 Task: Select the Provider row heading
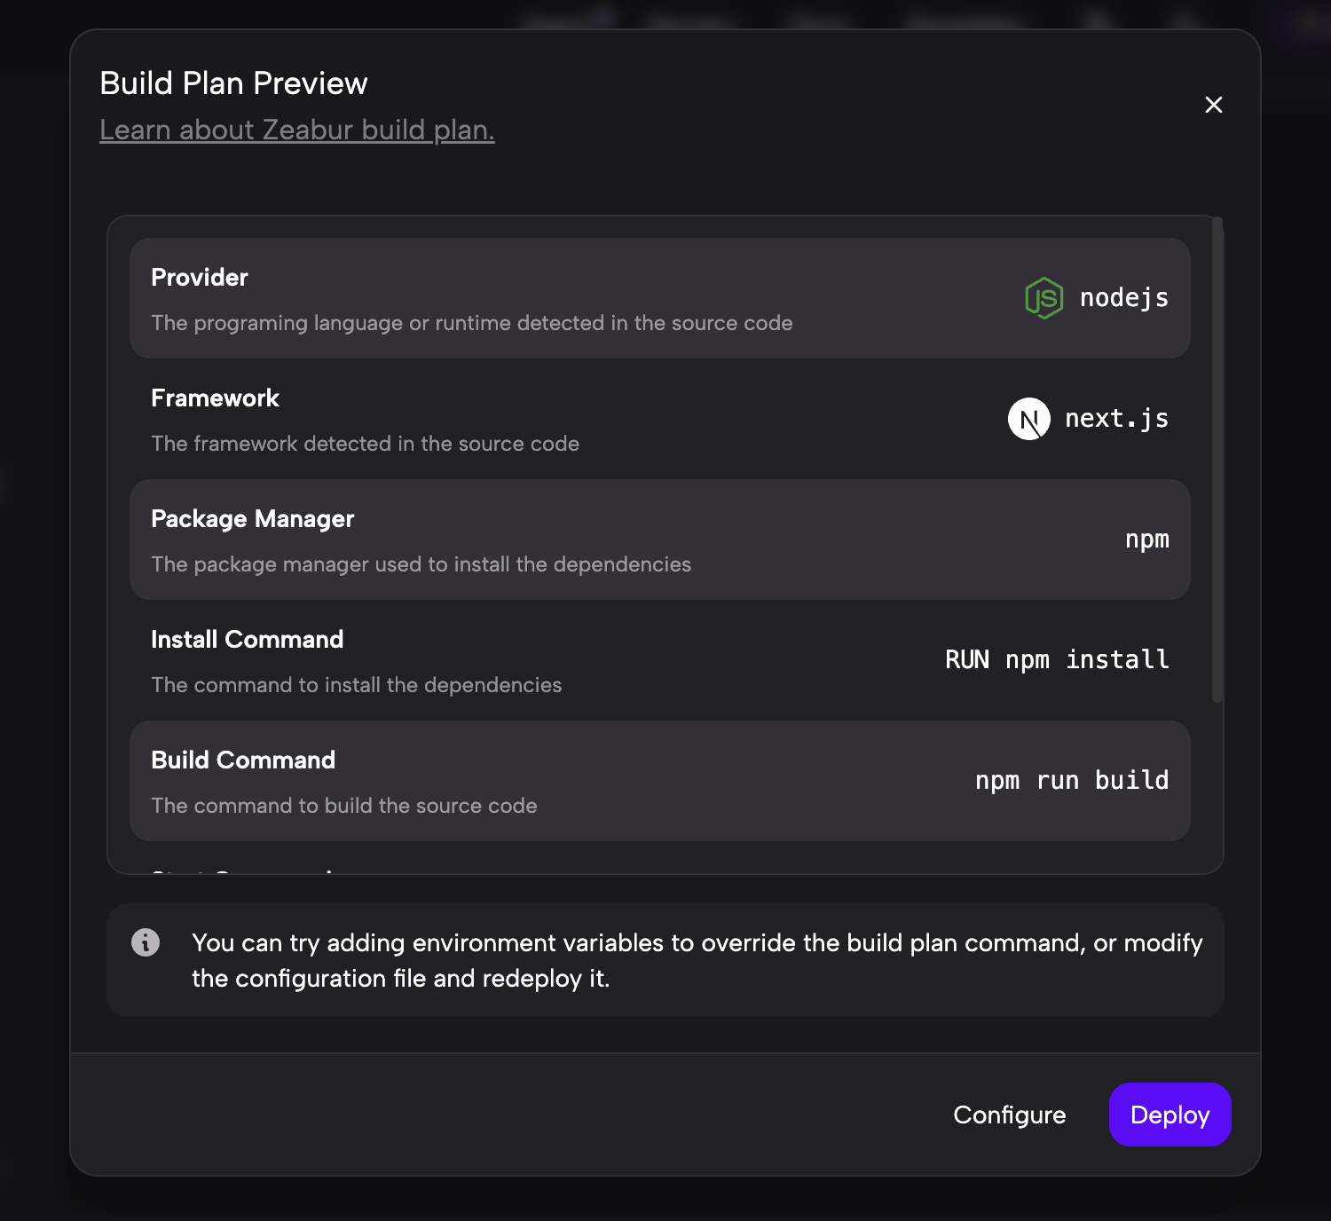coord(200,278)
